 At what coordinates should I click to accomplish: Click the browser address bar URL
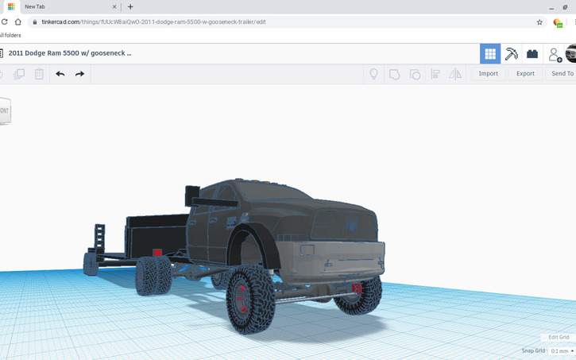[153, 22]
